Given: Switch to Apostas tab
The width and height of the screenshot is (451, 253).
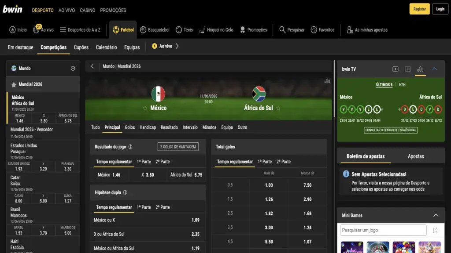Looking at the screenshot, I should [x=416, y=156].
